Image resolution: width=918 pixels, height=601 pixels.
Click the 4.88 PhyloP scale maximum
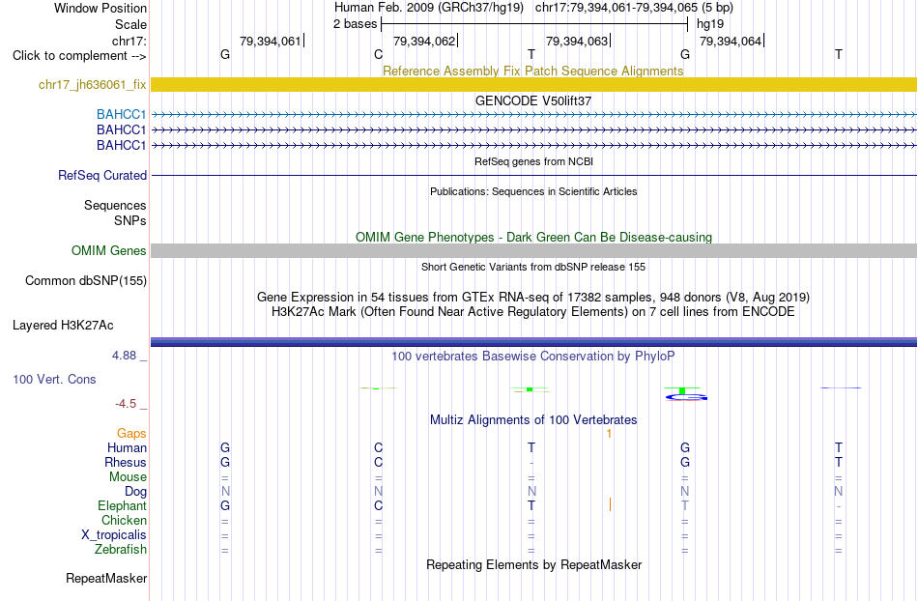pyautogui.click(x=124, y=356)
